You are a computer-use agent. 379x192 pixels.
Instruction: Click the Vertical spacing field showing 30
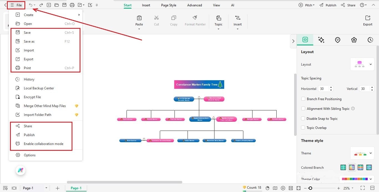click(x=367, y=89)
